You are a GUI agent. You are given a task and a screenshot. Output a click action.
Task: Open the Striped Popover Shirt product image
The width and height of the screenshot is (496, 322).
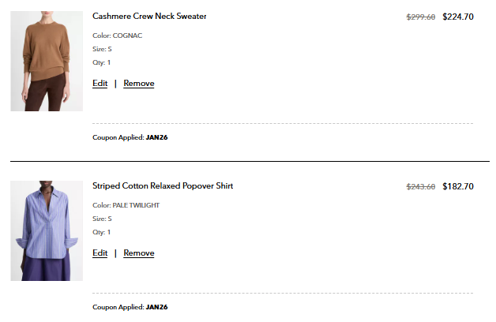point(47,230)
